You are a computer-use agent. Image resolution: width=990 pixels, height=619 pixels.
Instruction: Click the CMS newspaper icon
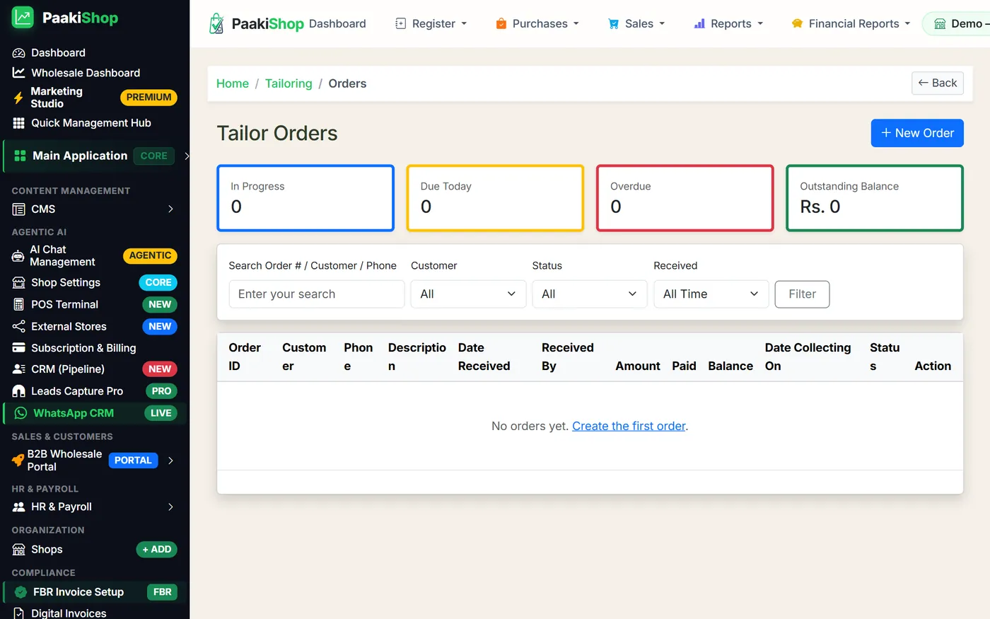pyautogui.click(x=18, y=209)
